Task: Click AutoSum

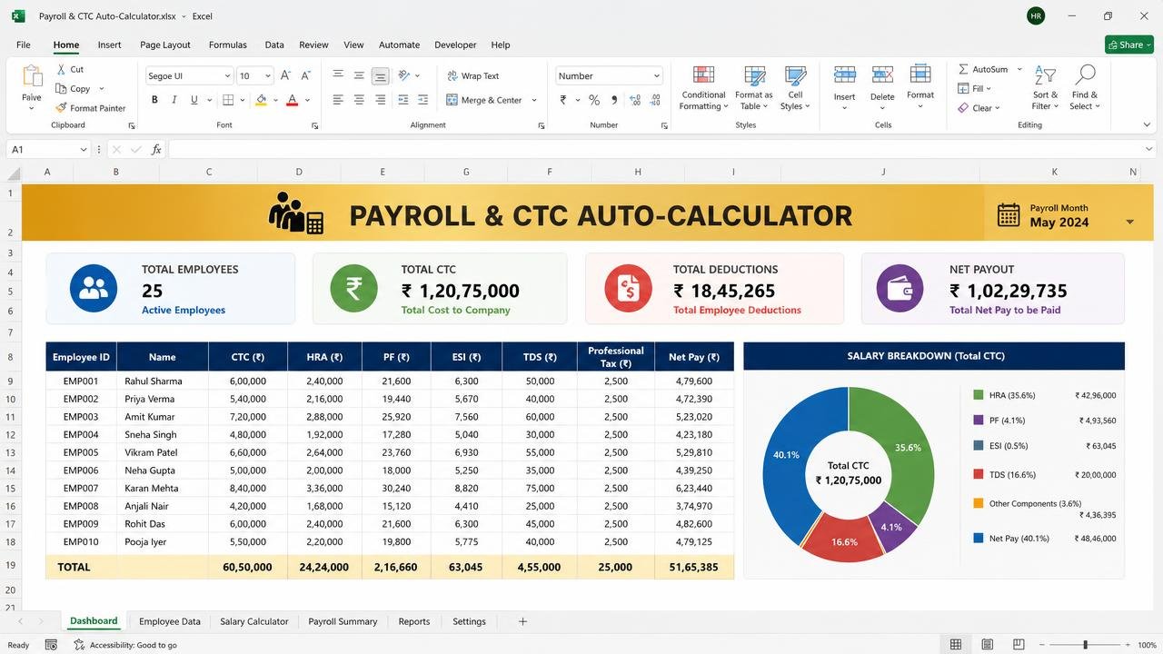Action: coord(983,69)
